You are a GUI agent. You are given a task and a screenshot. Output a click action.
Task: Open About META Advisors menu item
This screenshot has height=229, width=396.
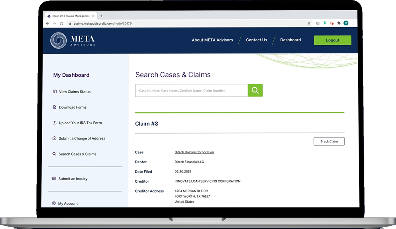point(212,40)
